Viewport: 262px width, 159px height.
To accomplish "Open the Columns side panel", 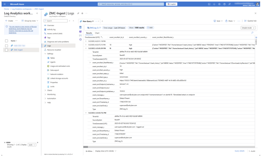I will click(256, 40).
